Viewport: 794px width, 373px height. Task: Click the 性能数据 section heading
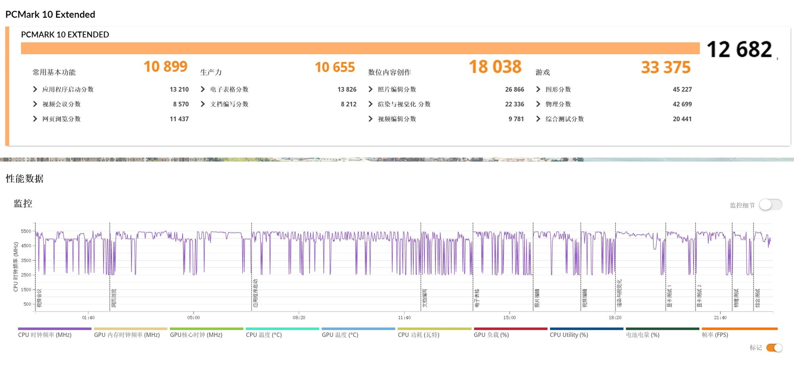(25, 179)
